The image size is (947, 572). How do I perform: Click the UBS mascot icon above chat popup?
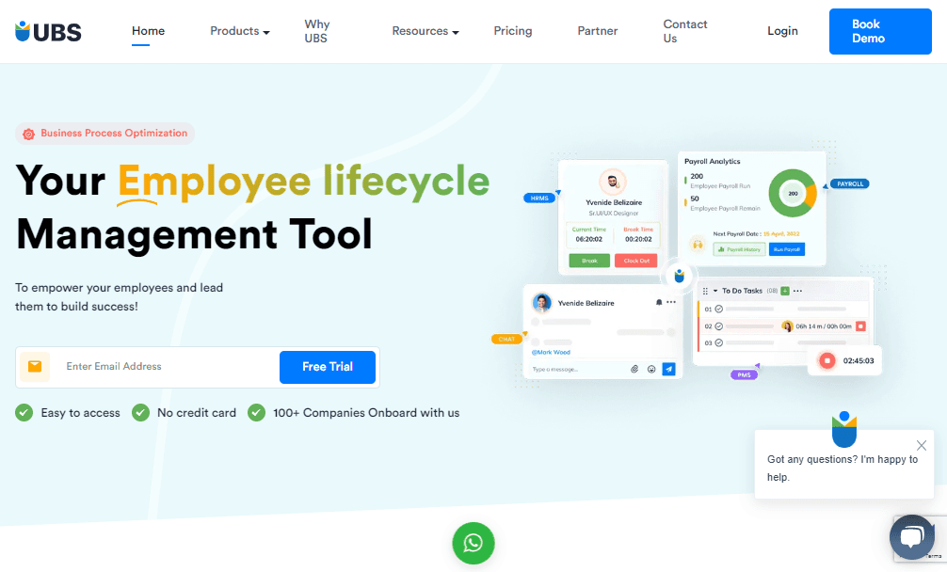point(844,429)
